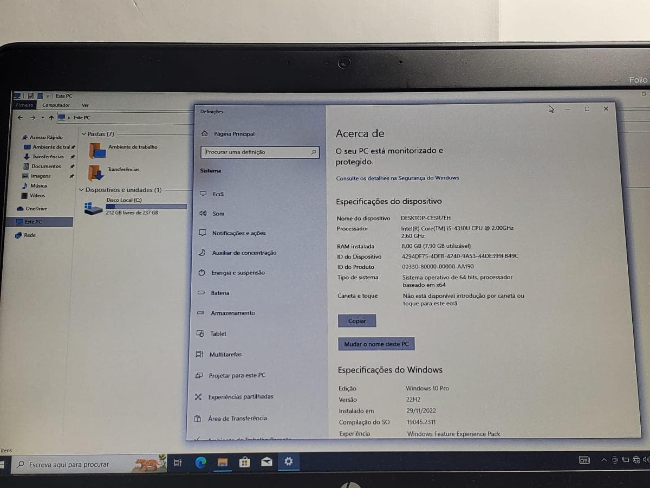The image size is (650, 488).
Task: Open Task View on the taskbar
Action: [x=178, y=463]
